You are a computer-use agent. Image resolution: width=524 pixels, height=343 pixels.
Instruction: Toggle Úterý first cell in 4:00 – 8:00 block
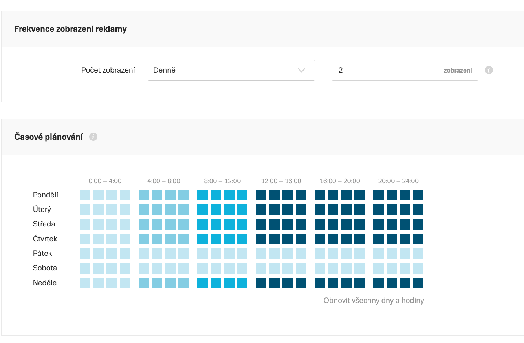pyautogui.click(x=144, y=210)
